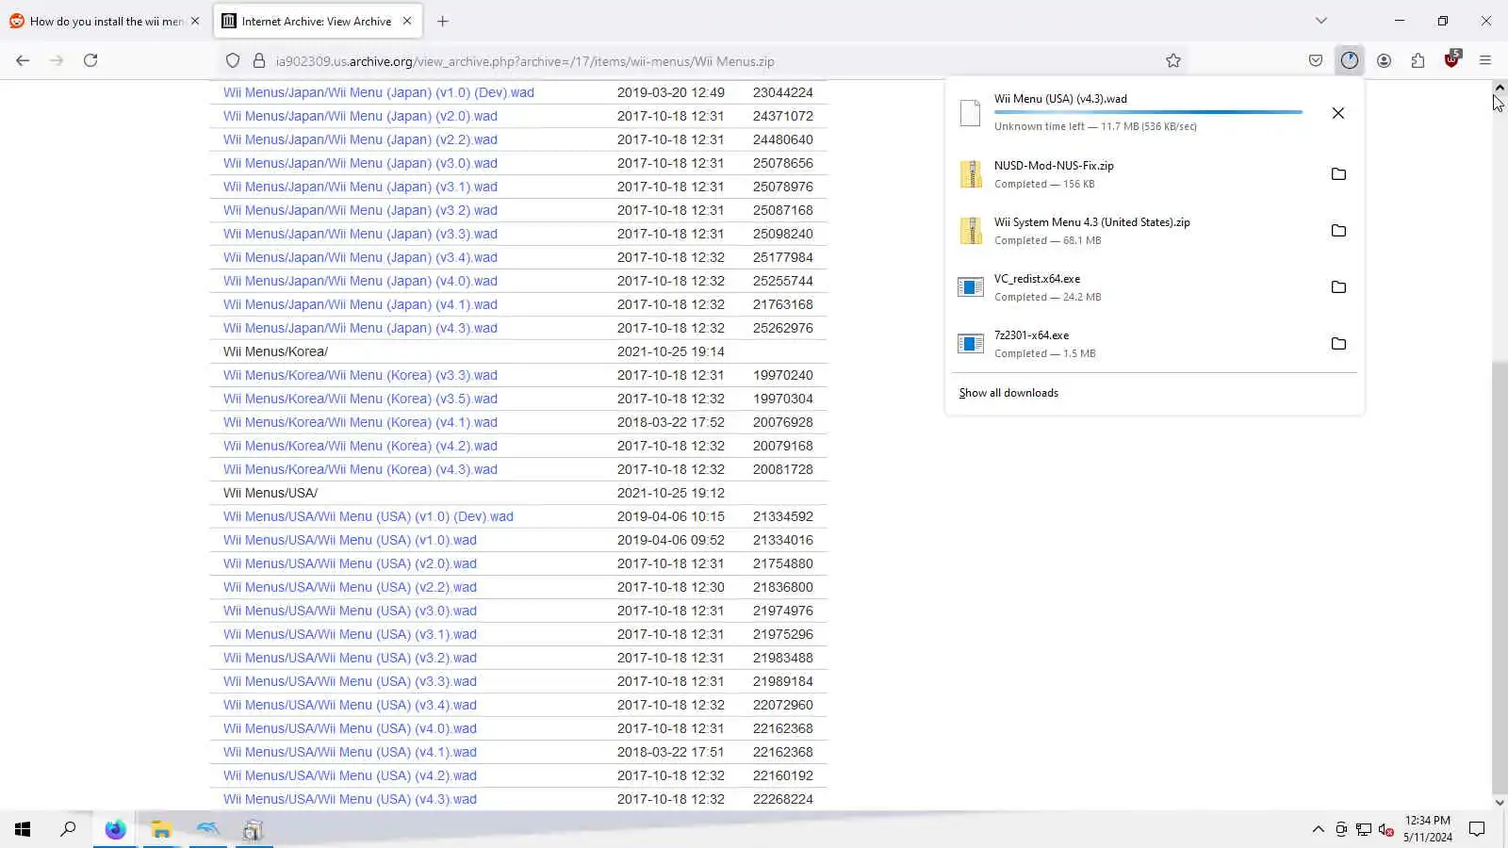Image resolution: width=1508 pixels, height=848 pixels.
Task: Download Wii Menu (Korea) (v3.3).wad
Action: point(360,375)
